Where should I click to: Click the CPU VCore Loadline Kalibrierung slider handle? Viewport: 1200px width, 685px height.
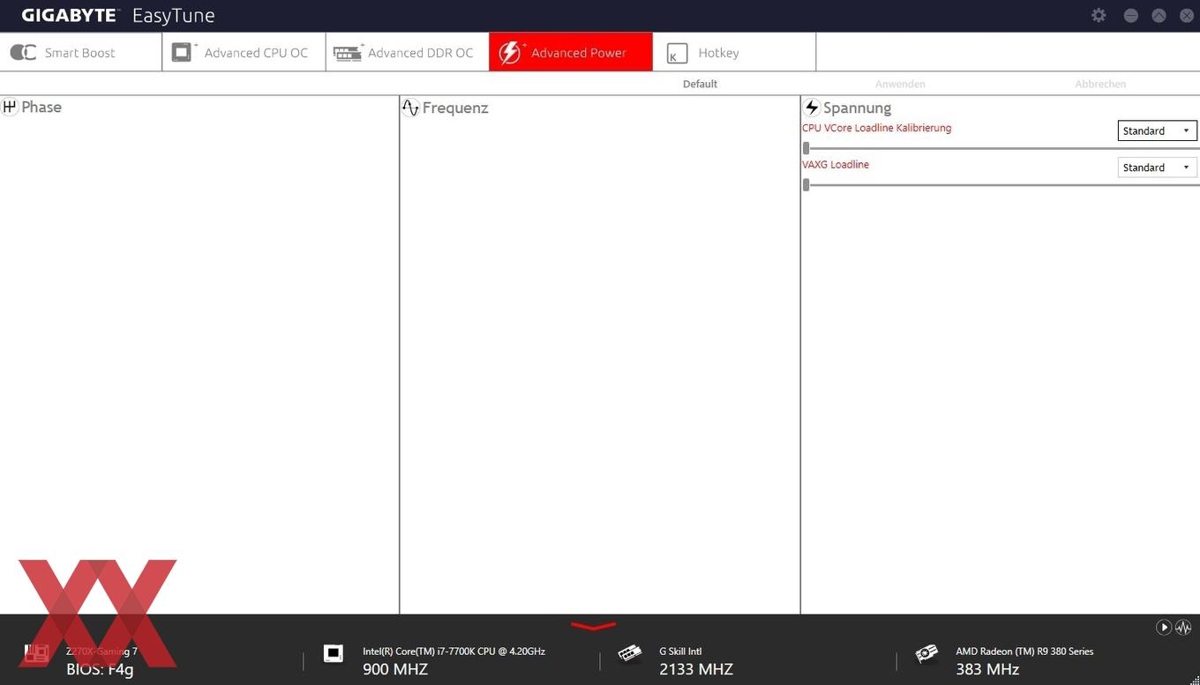806,148
